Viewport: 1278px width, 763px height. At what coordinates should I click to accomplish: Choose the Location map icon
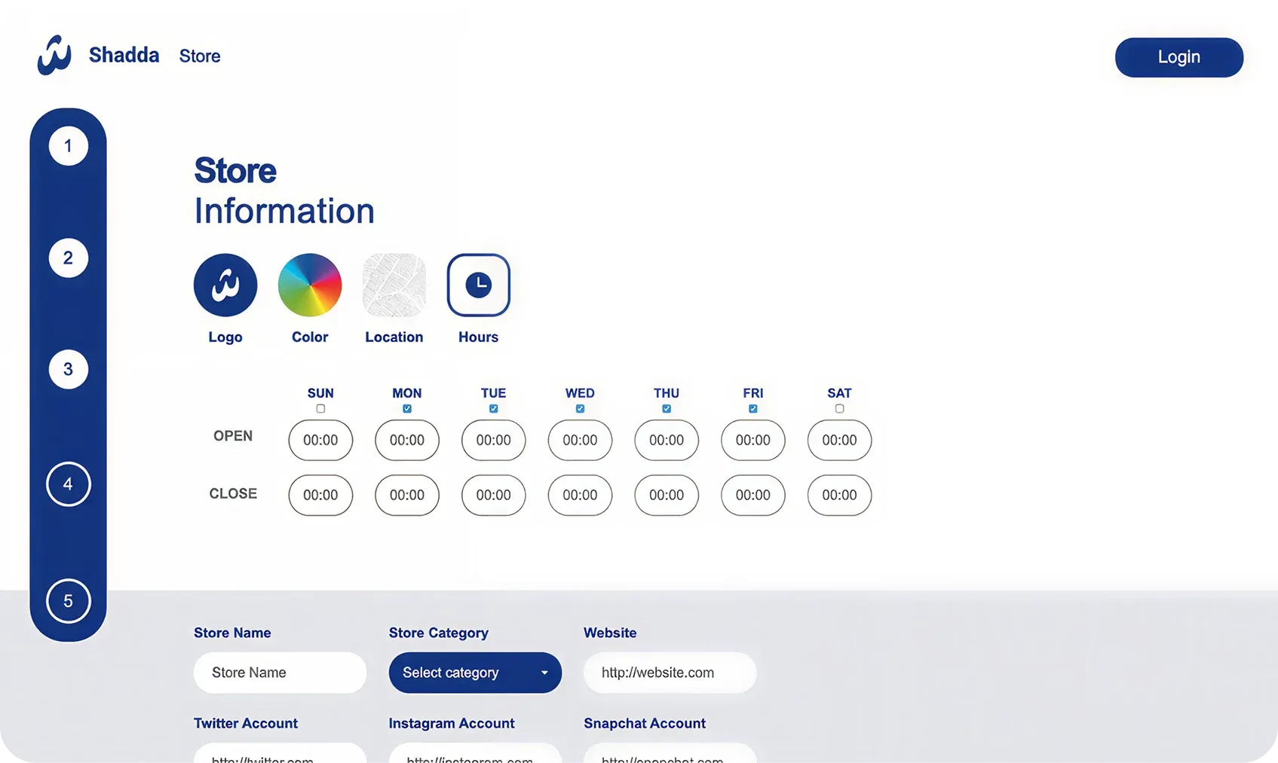click(x=394, y=285)
